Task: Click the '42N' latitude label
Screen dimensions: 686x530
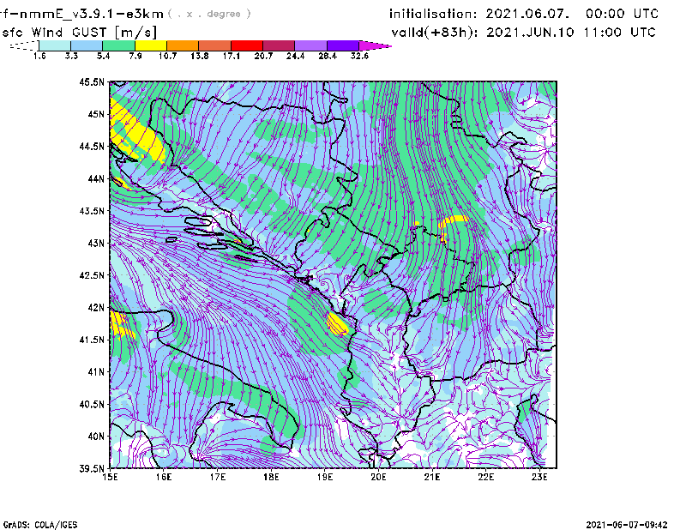Action: [x=96, y=308]
